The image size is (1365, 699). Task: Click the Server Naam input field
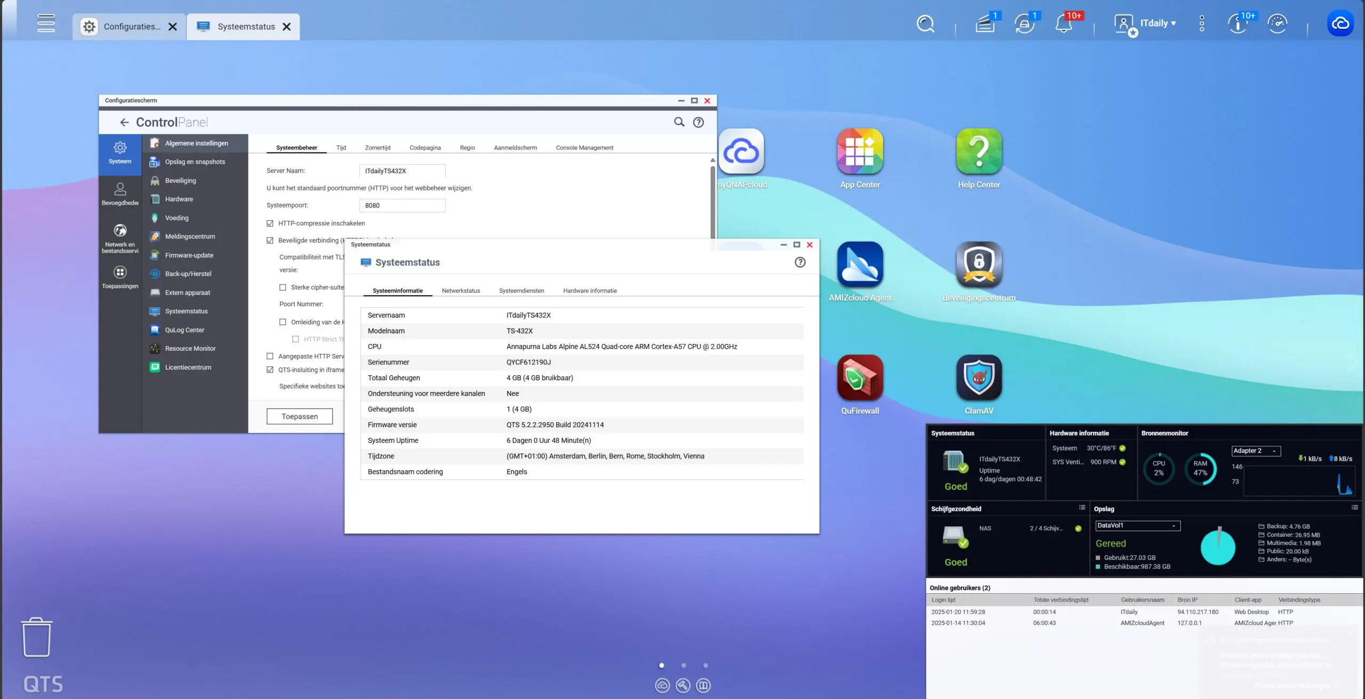coord(403,171)
